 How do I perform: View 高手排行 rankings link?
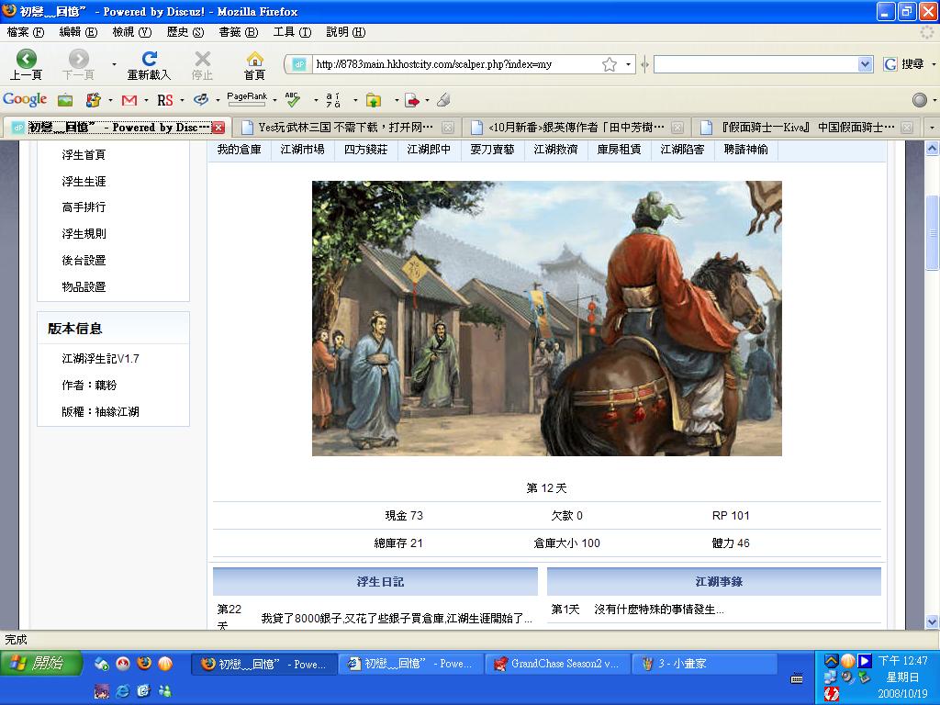84,207
